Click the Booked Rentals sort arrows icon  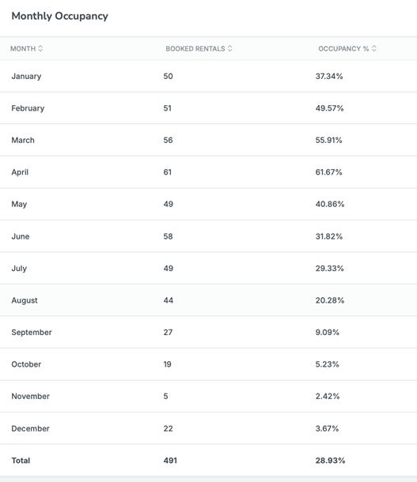pyautogui.click(x=230, y=48)
